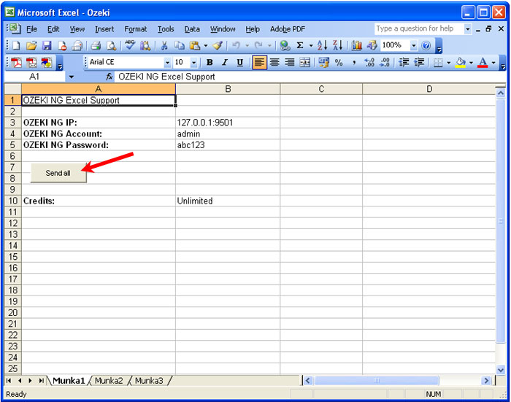Open the Tools menu
The height and width of the screenshot is (402, 511).
click(166, 29)
